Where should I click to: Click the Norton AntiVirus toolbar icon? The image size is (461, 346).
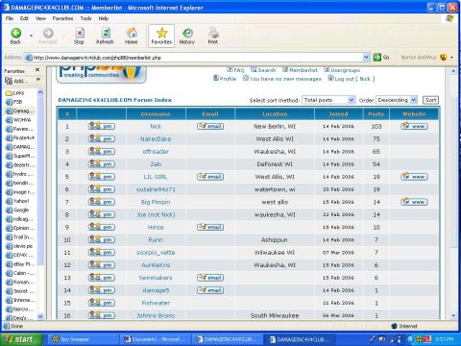pyautogui.click(x=443, y=58)
